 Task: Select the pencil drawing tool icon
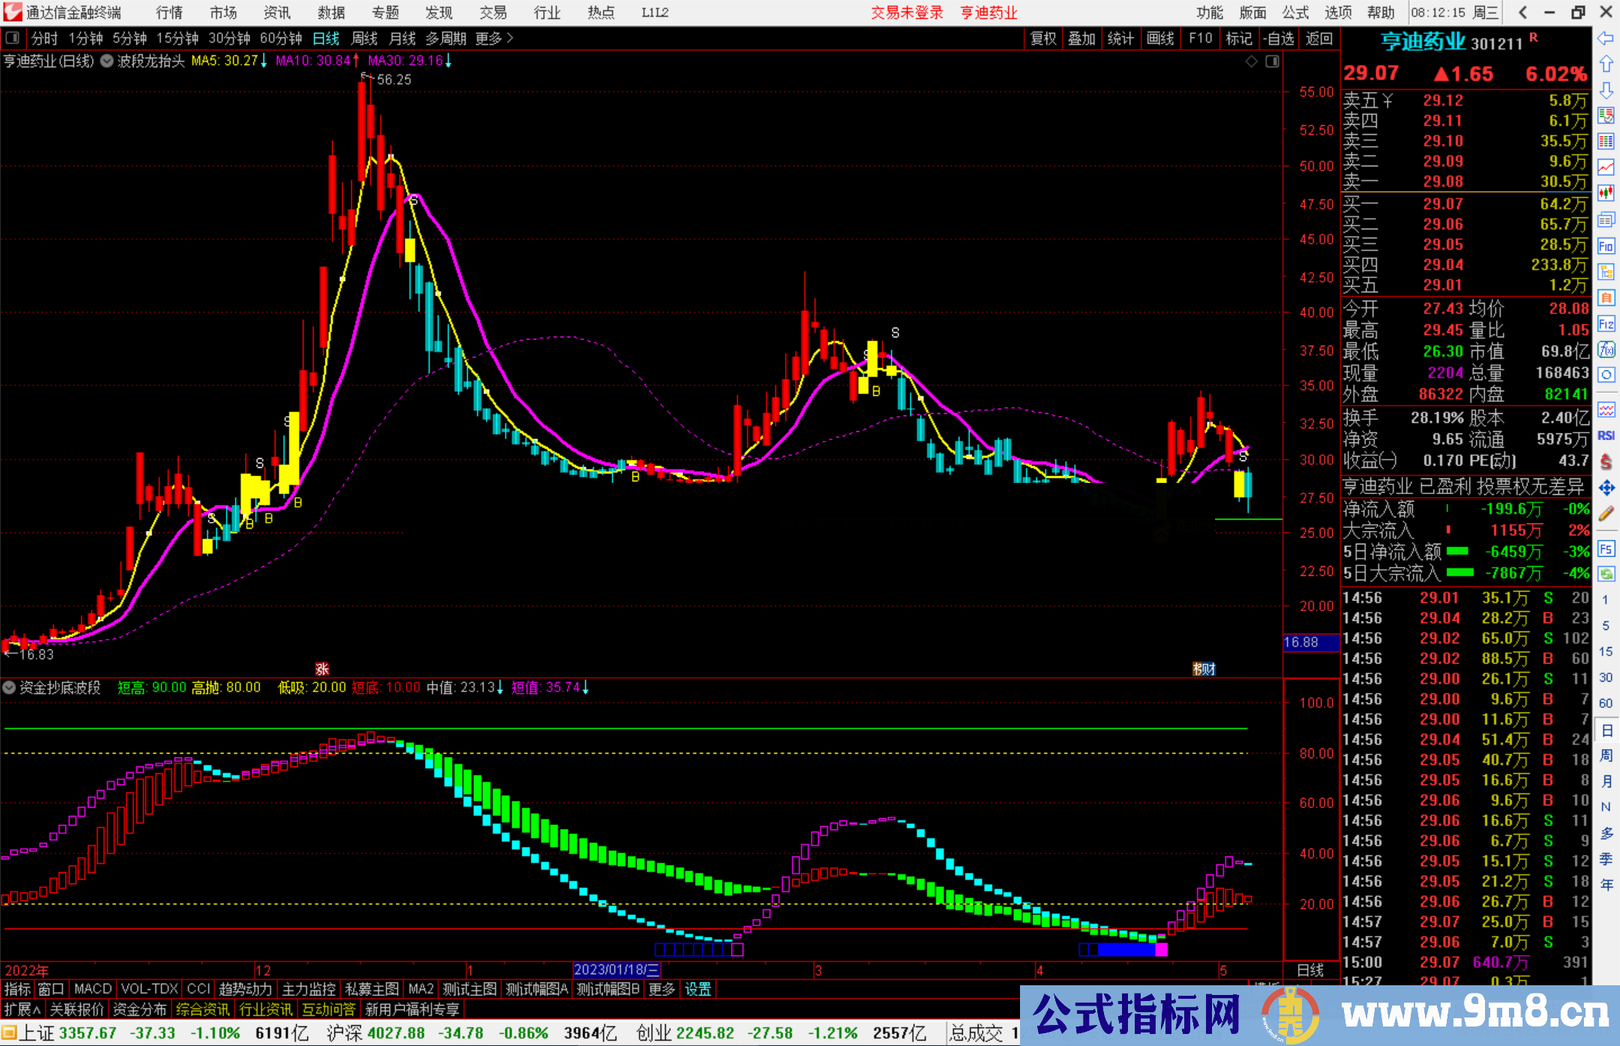pos(1606,514)
